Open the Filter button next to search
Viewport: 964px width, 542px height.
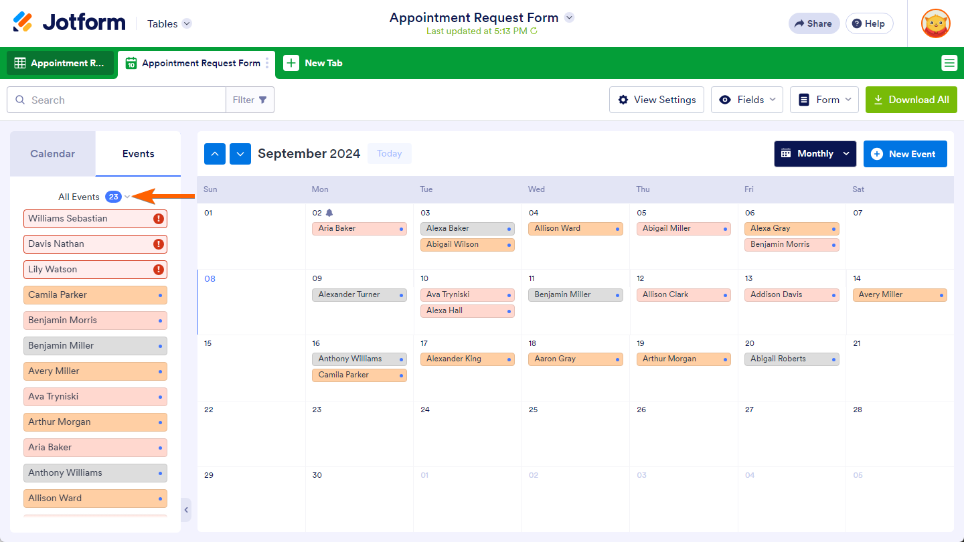point(250,100)
